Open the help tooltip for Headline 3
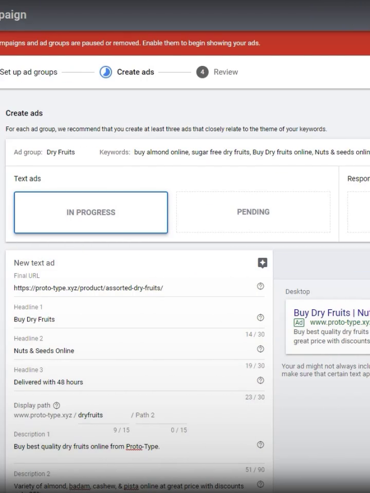Viewport: 370px width, 493px height. [260, 380]
